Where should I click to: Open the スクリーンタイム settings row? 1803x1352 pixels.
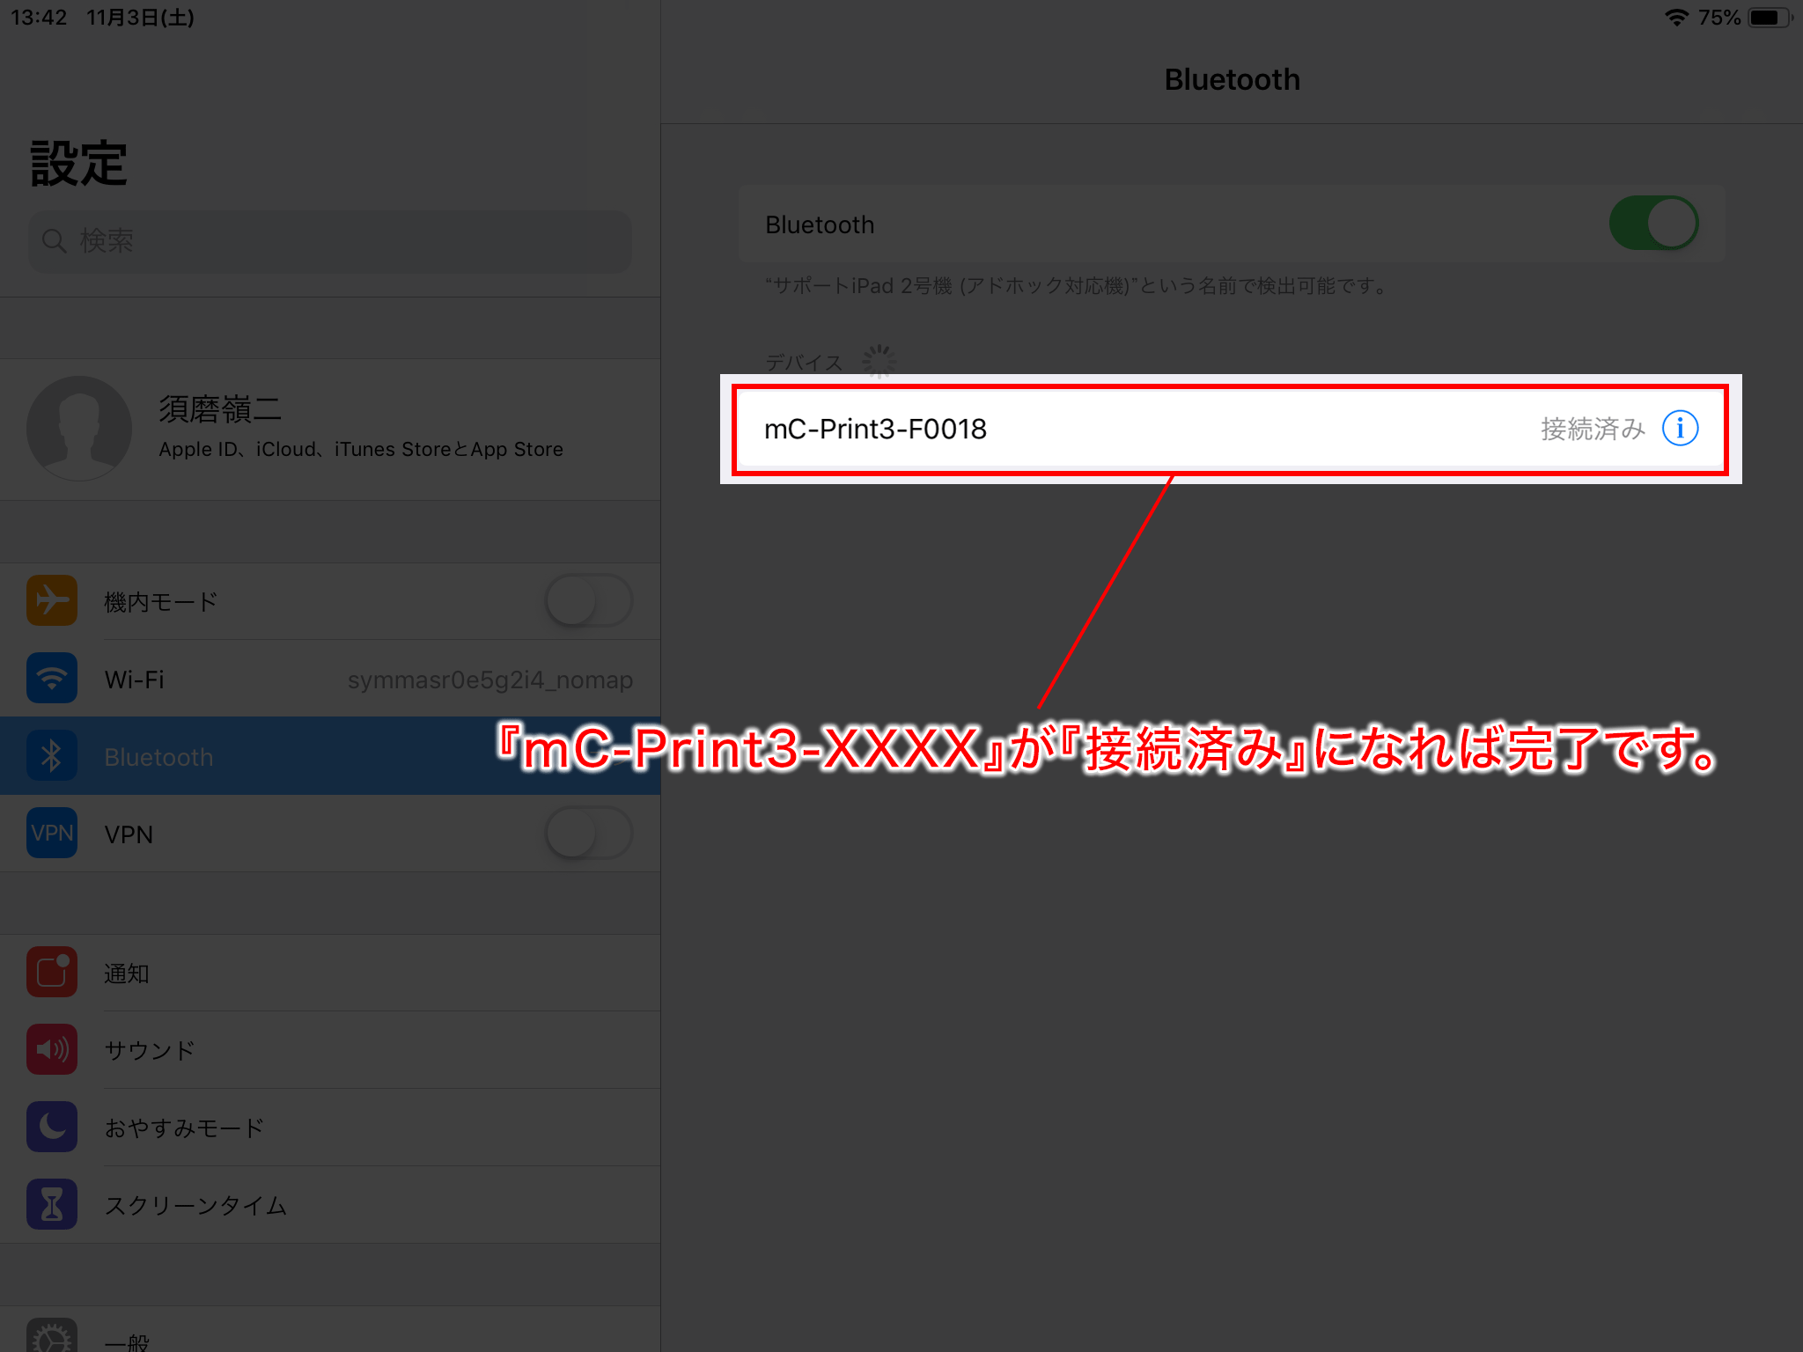(330, 1204)
